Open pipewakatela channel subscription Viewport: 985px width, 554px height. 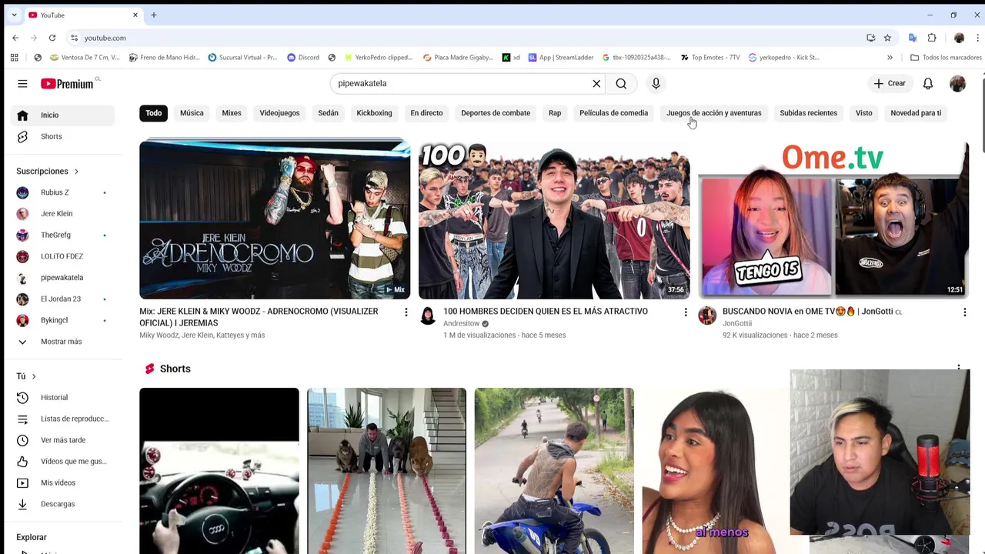point(63,278)
